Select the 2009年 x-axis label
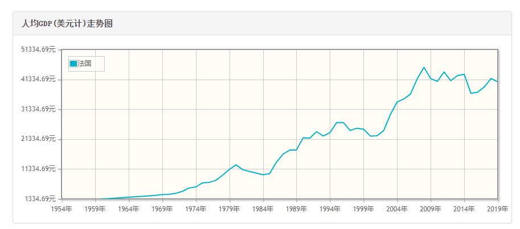This screenshot has height=229, width=520. pyautogui.click(x=431, y=209)
